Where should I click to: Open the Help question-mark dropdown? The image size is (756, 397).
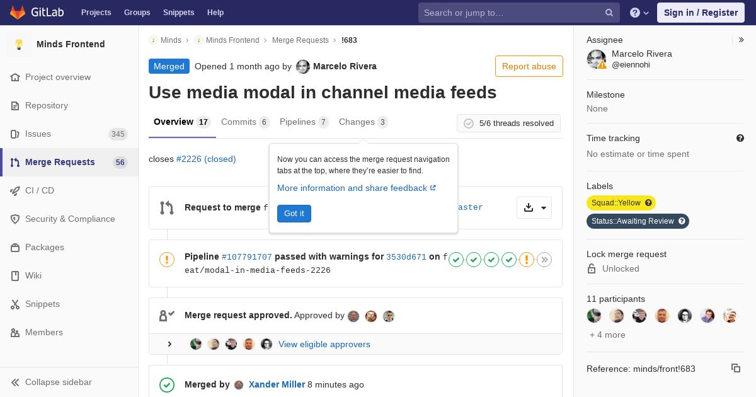pos(639,13)
